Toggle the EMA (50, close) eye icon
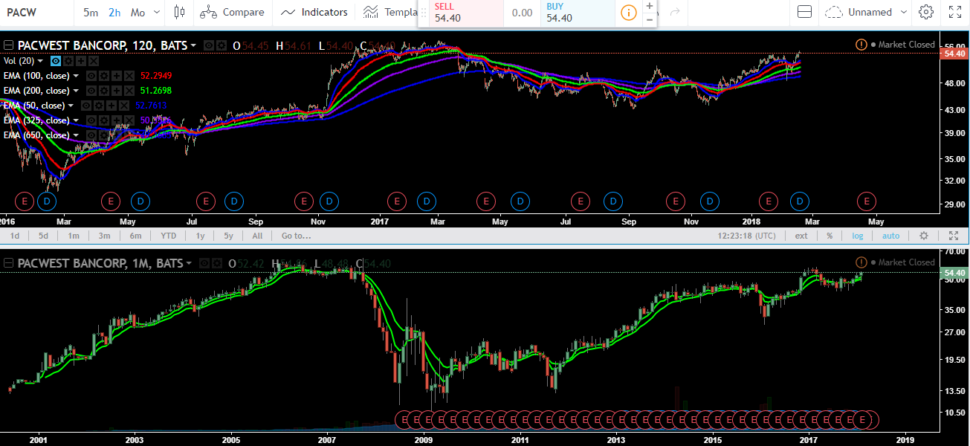Image resolution: width=970 pixels, height=446 pixels. click(x=85, y=106)
